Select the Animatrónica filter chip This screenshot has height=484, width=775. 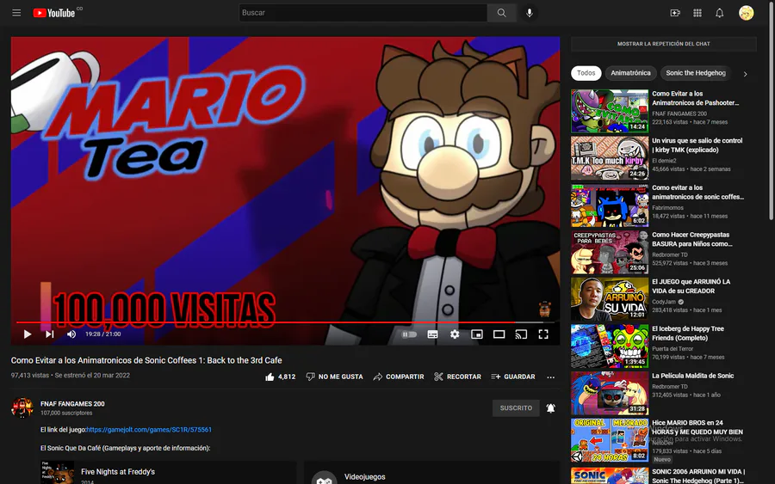630,73
